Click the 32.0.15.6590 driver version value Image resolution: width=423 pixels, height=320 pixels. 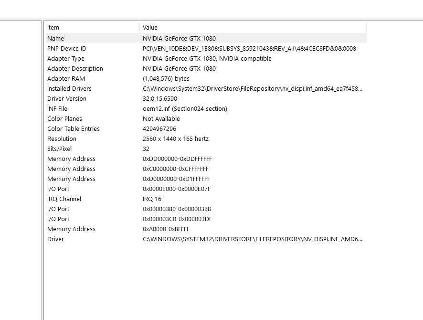[x=160, y=99]
